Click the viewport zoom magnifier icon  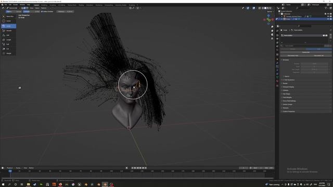coord(272,27)
